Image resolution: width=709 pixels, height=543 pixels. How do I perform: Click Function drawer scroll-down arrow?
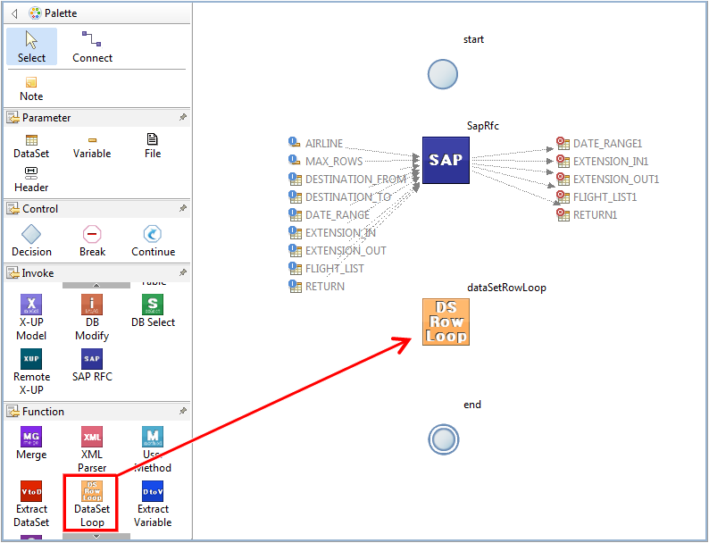click(96, 536)
